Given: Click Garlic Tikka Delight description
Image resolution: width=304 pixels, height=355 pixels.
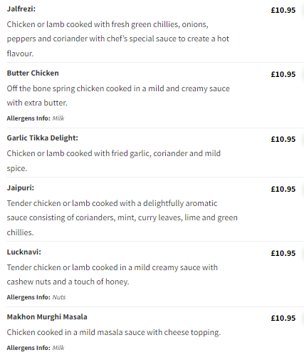Looking at the screenshot, I should 114,160.
